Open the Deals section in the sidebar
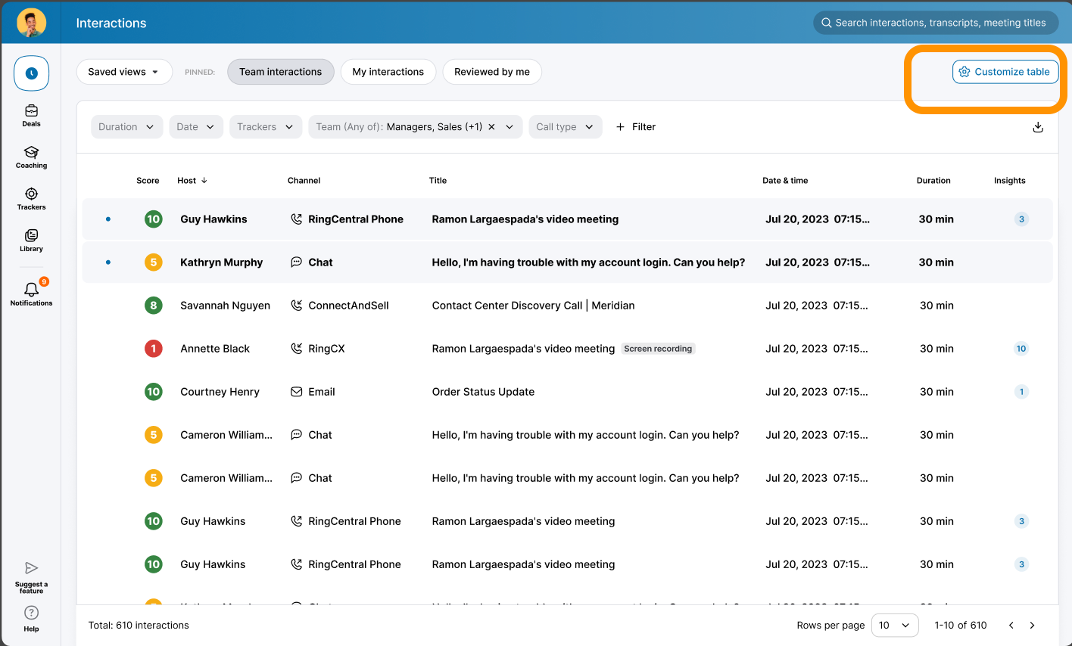The width and height of the screenshot is (1072, 646). pyautogui.click(x=31, y=114)
